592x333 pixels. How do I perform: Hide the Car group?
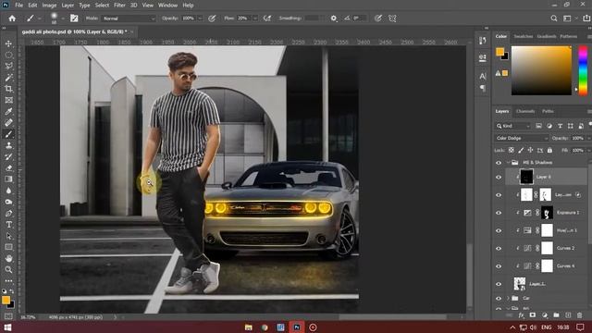coord(499,298)
